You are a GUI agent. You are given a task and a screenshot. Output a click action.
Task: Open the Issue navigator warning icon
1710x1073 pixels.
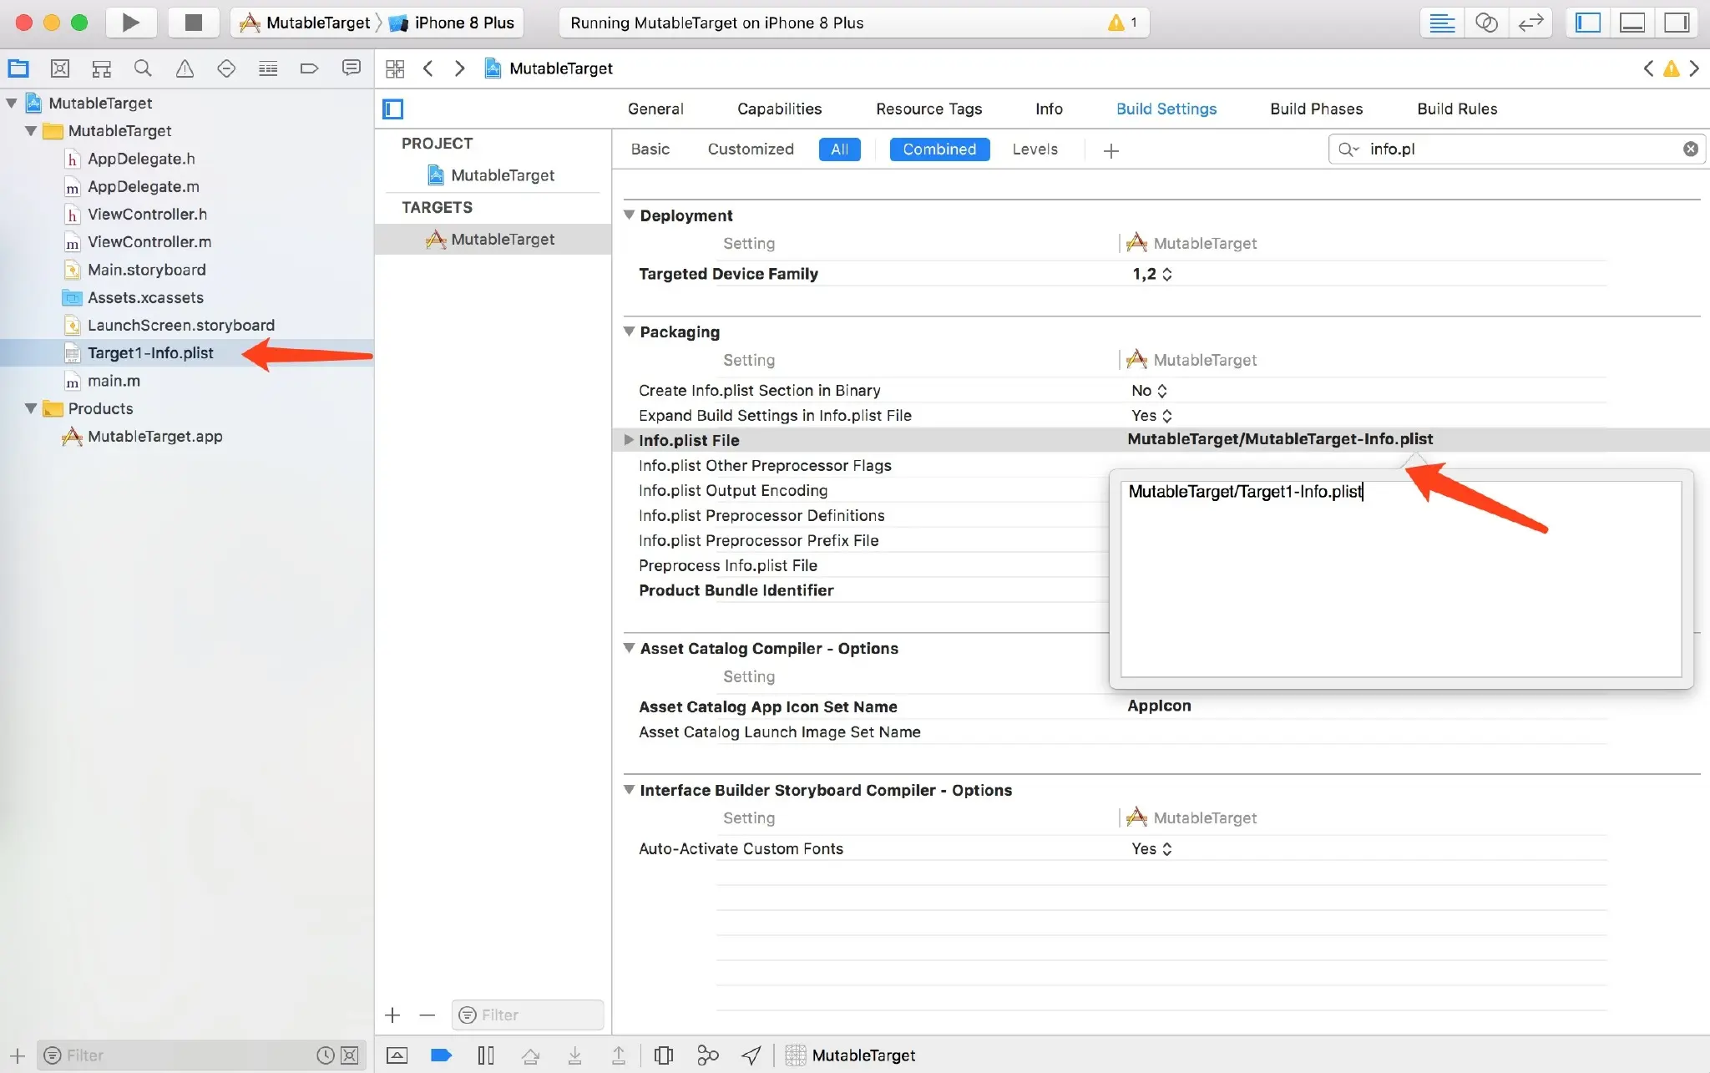185,68
